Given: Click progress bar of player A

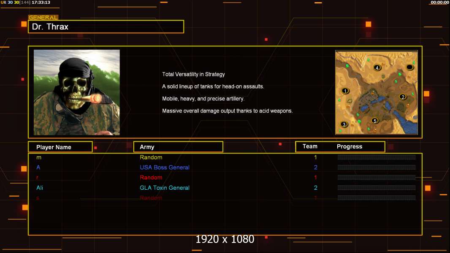Looking at the screenshot, I should coord(377,167).
